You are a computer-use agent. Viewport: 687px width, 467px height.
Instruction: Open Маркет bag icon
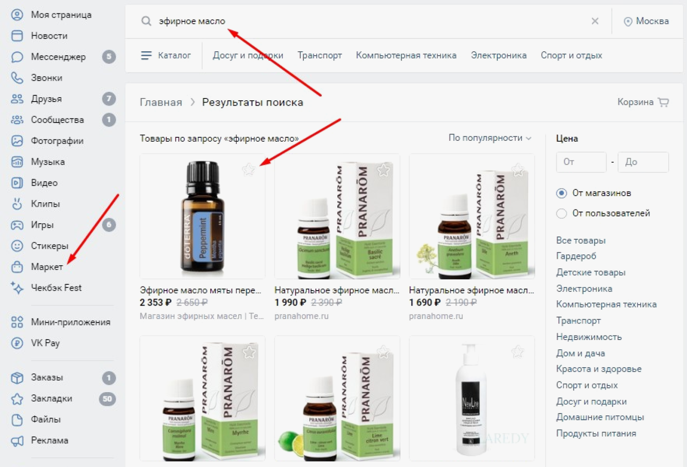click(x=17, y=266)
